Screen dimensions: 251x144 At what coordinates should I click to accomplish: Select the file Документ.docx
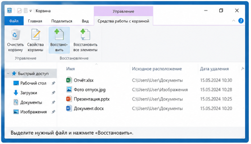pos(89,109)
